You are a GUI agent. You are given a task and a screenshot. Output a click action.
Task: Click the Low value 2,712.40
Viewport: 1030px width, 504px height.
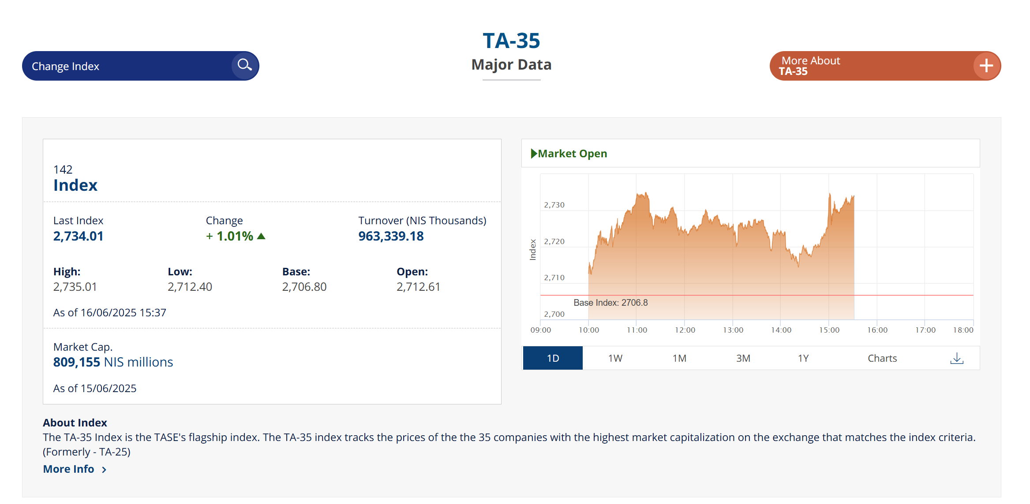point(190,287)
